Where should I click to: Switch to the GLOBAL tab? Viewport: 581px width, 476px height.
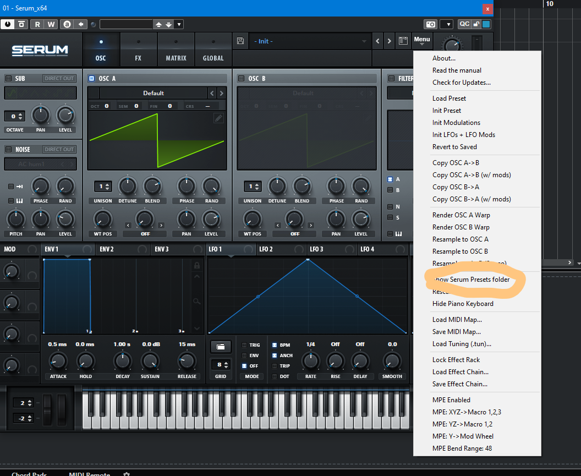click(213, 50)
